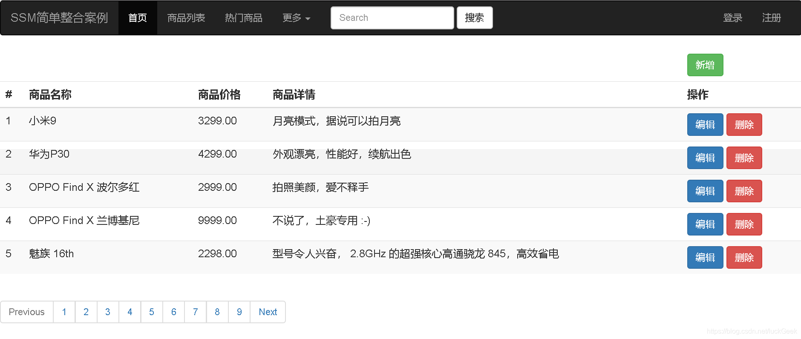
Task: Go to pagination page 2
Action: pyautogui.click(x=86, y=312)
